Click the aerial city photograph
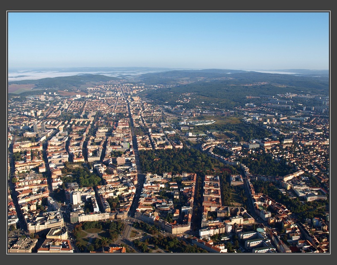The width and height of the screenshot is (337, 265). [168, 132]
